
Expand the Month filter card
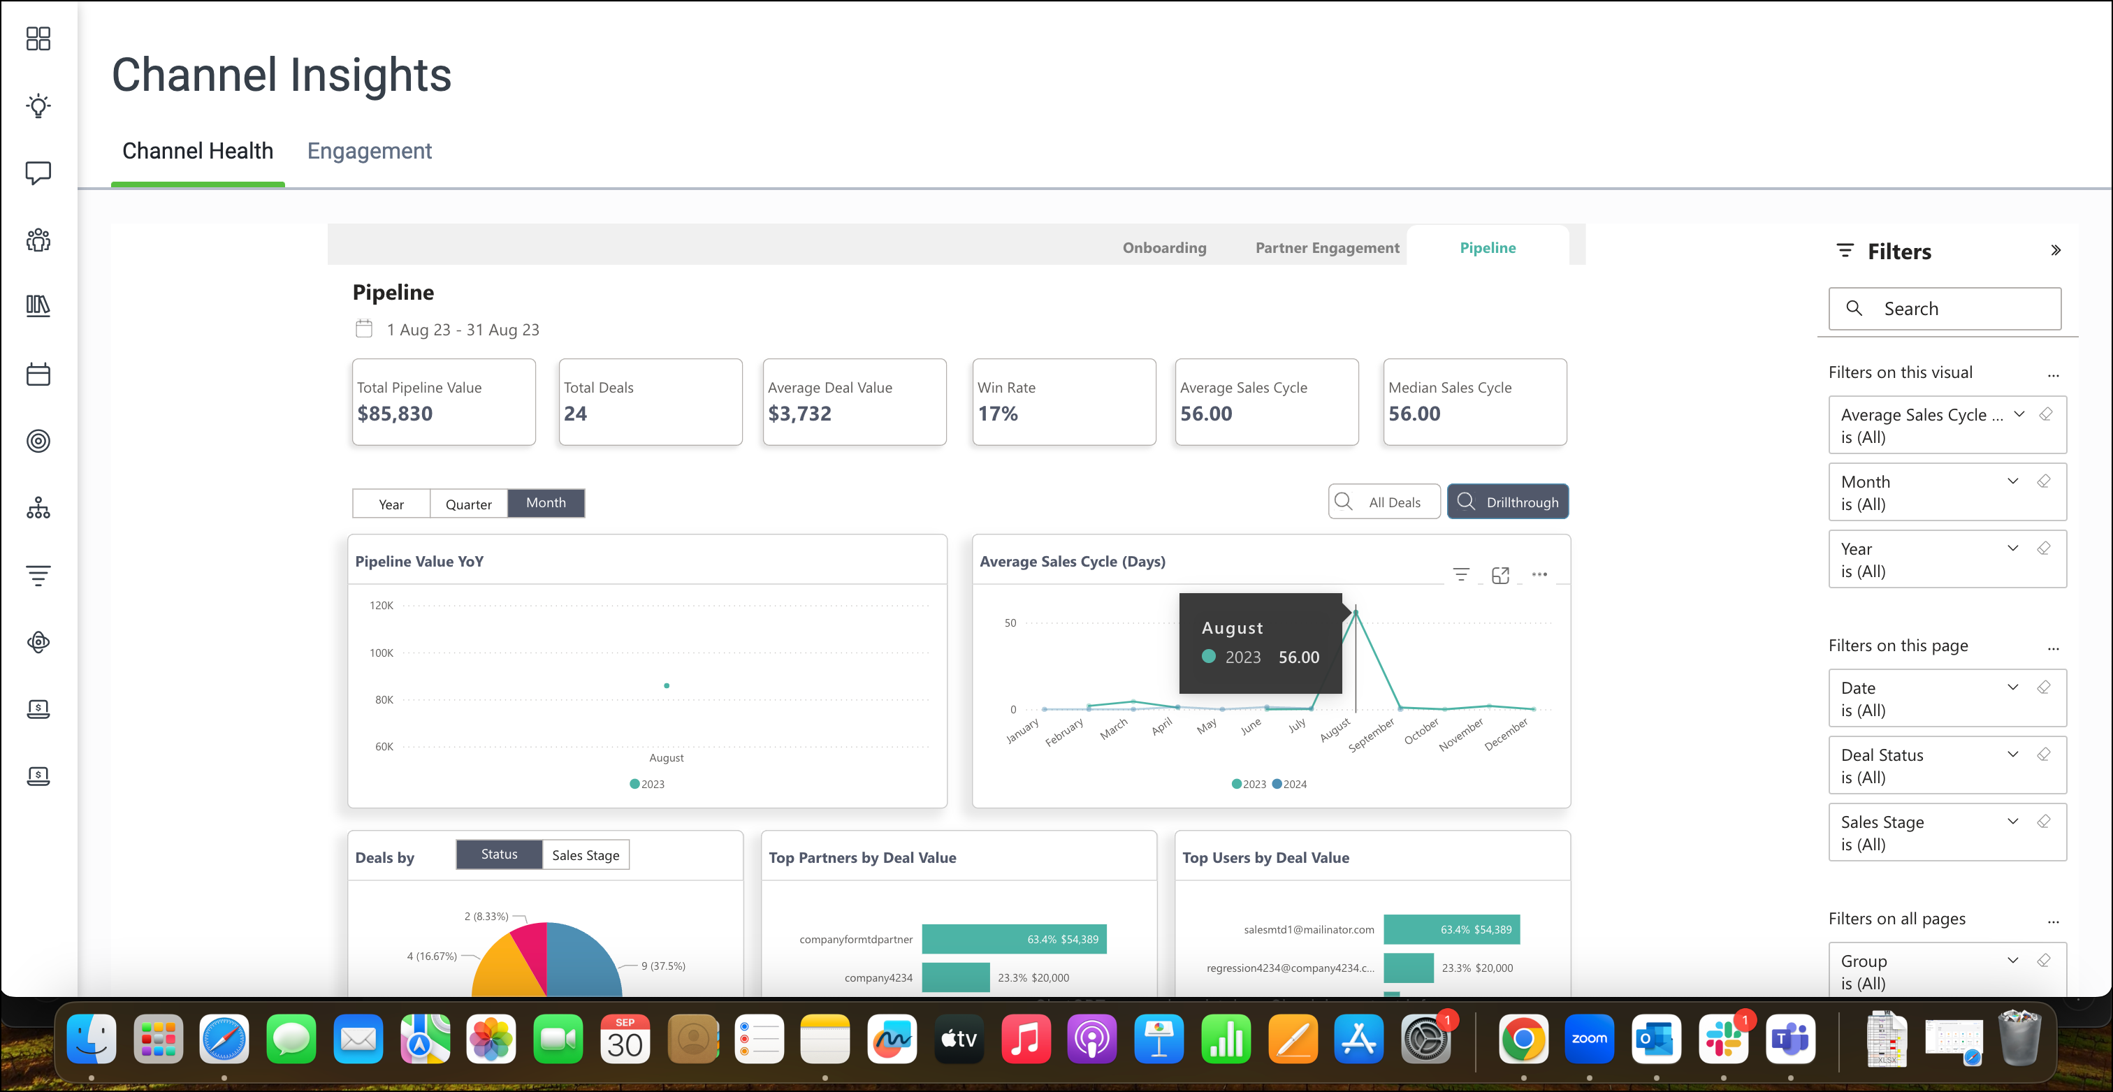pyautogui.click(x=2012, y=481)
